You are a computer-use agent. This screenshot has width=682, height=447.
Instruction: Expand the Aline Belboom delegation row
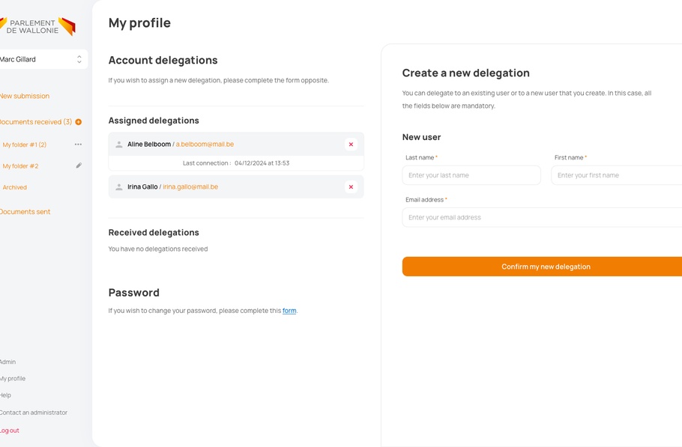pos(225,145)
